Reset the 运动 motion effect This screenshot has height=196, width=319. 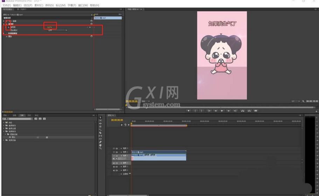point(91,21)
